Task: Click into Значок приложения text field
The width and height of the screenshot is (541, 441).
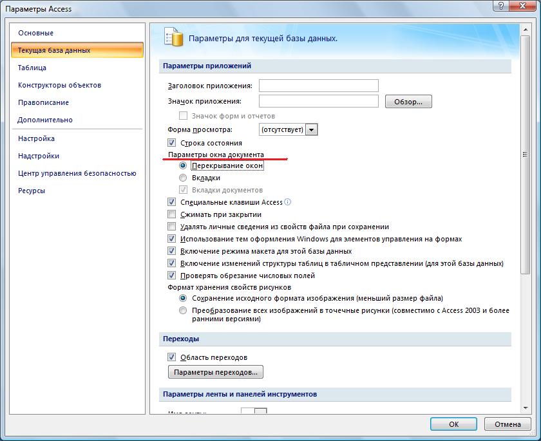Action: click(318, 101)
